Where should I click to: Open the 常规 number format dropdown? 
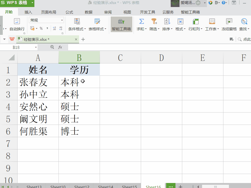pos(61,20)
